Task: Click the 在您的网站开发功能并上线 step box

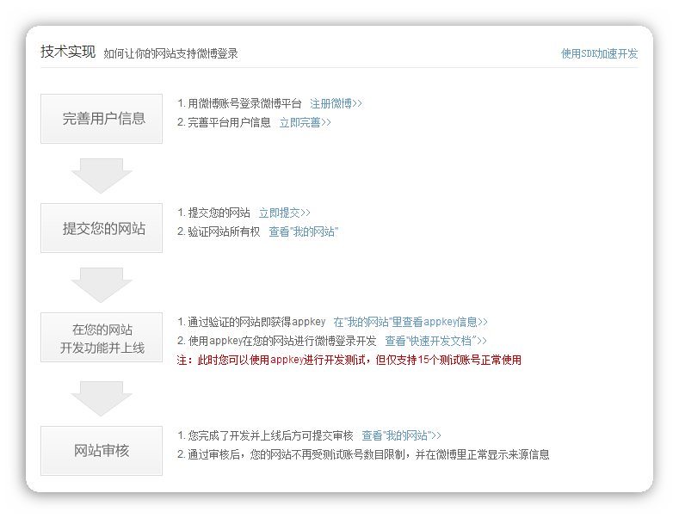Action: pos(102,338)
